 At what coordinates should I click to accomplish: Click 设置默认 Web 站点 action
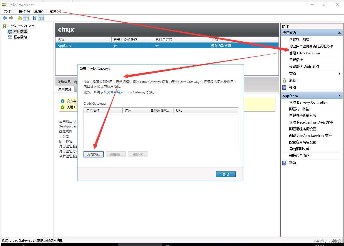pyautogui.click(x=304, y=67)
